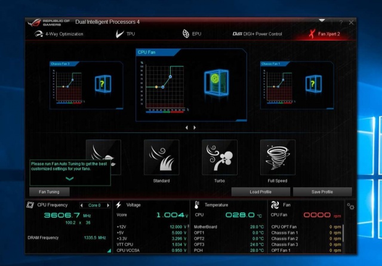Click the Vcore 1.004 V value

(172, 215)
